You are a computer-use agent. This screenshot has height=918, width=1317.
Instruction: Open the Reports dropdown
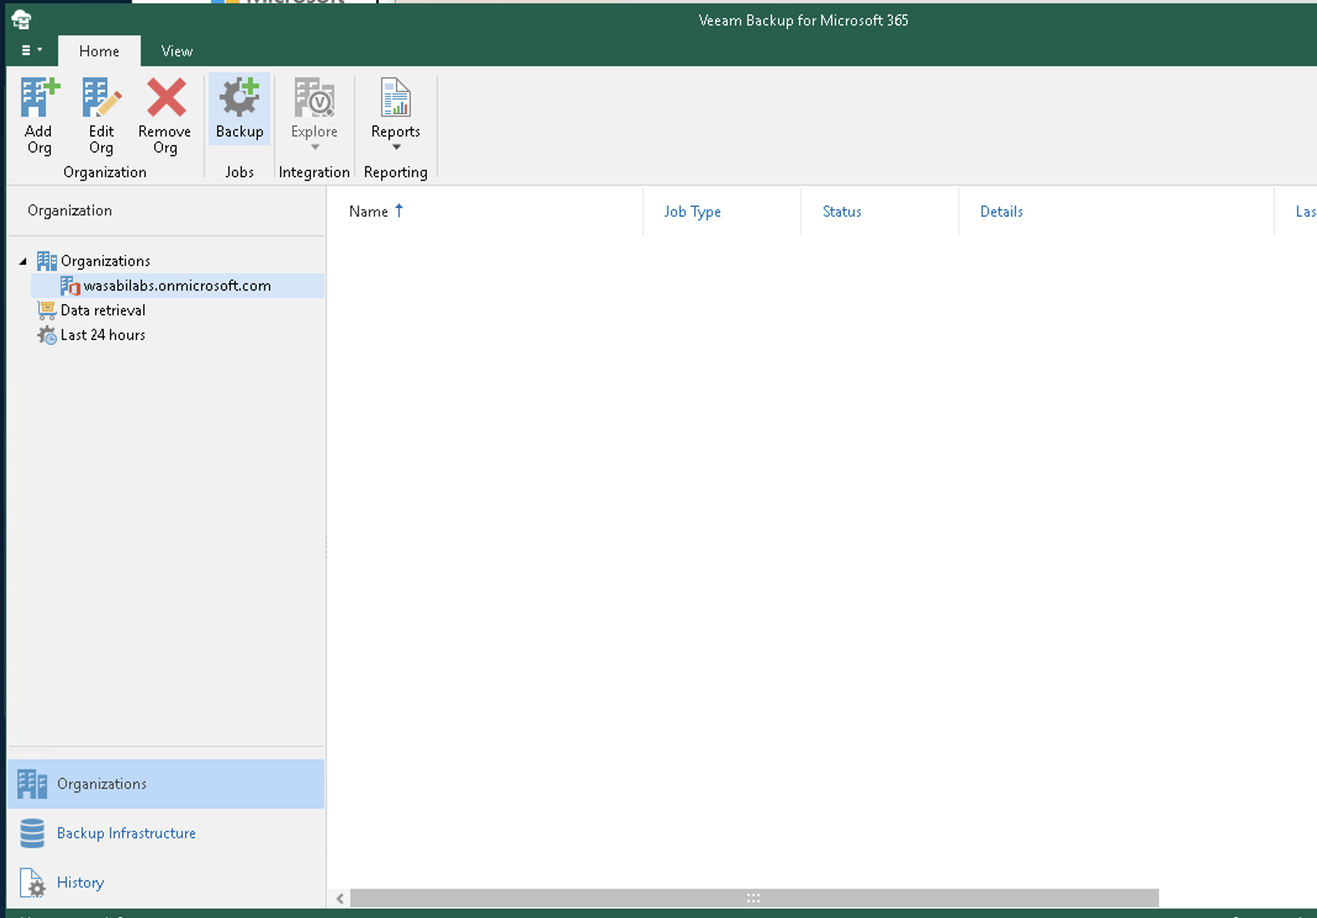[x=396, y=114]
